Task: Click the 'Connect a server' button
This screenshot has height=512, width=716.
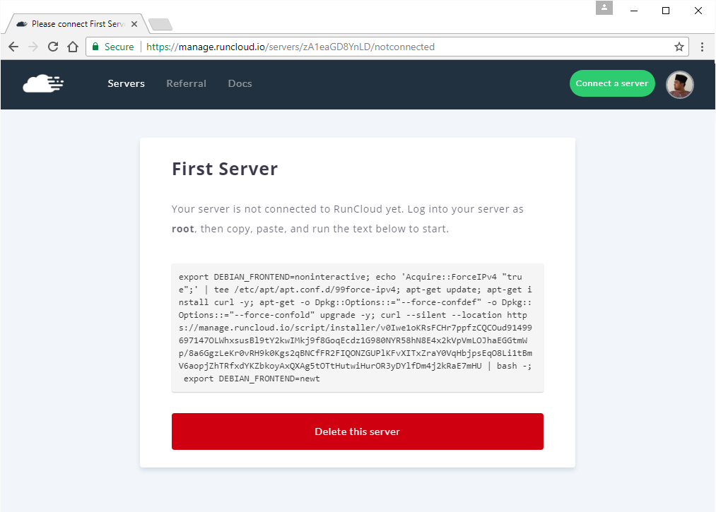Action: (612, 83)
